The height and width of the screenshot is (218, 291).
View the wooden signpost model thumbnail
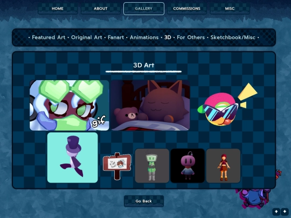117,166
